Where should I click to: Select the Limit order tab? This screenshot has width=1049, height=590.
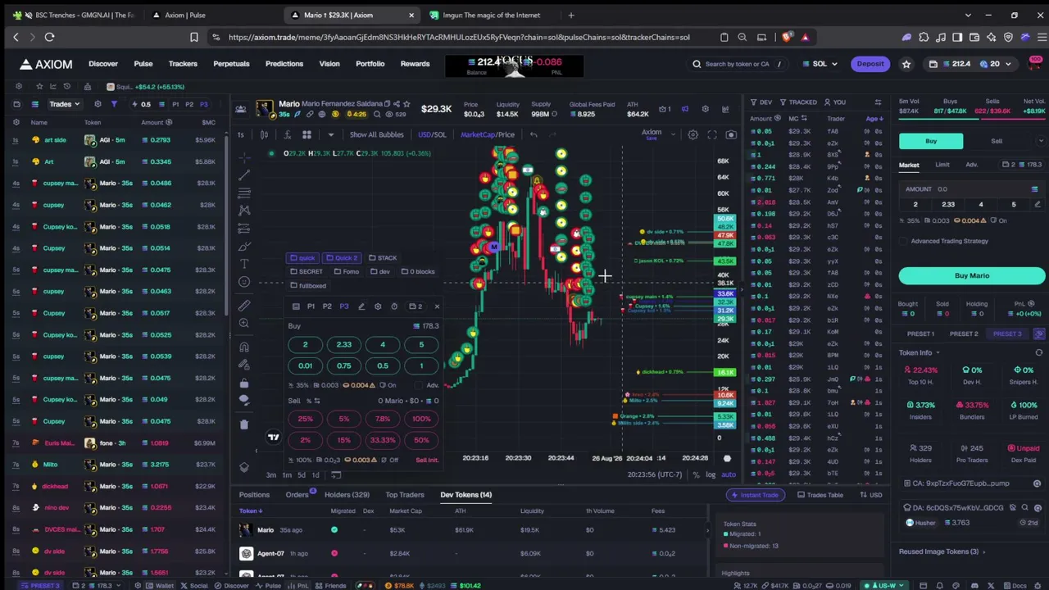pyautogui.click(x=942, y=165)
